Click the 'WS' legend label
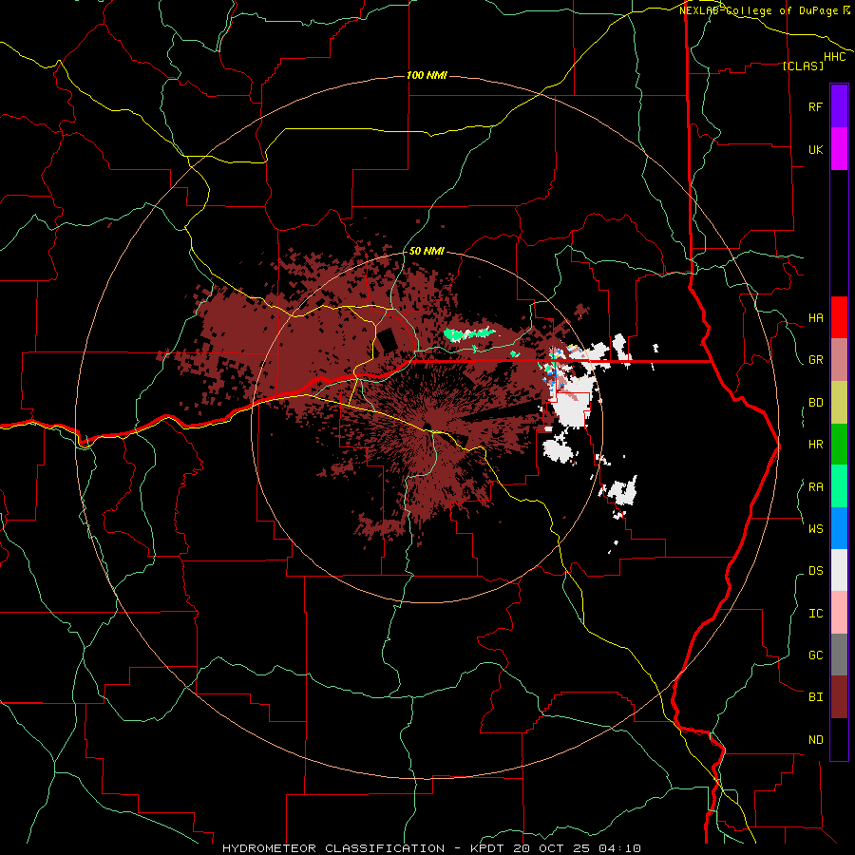The height and width of the screenshot is (855, 855). coord(815,528)
